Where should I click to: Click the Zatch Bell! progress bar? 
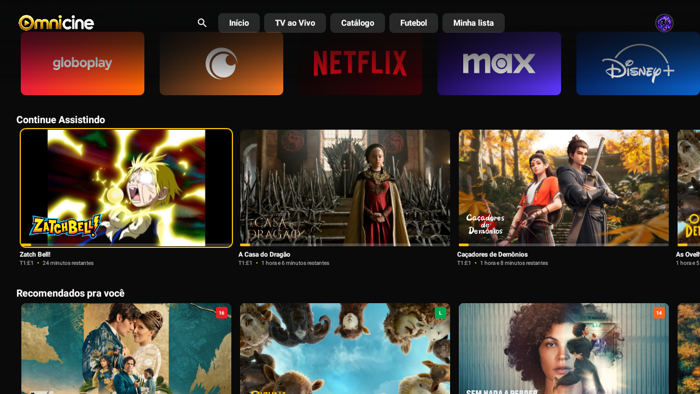126,245
